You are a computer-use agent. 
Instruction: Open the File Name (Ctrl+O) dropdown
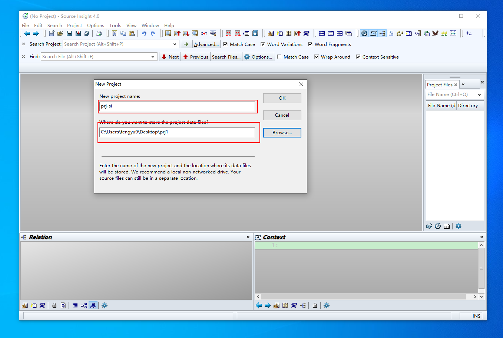[480, 95]
